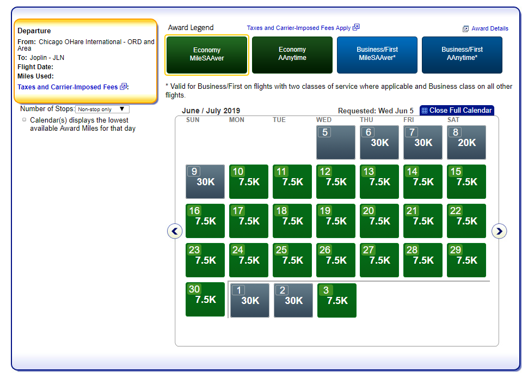Open Taxes and Carrier-Imposed Fees Apply link
The image size is (528, 377).
coord(298,28)
